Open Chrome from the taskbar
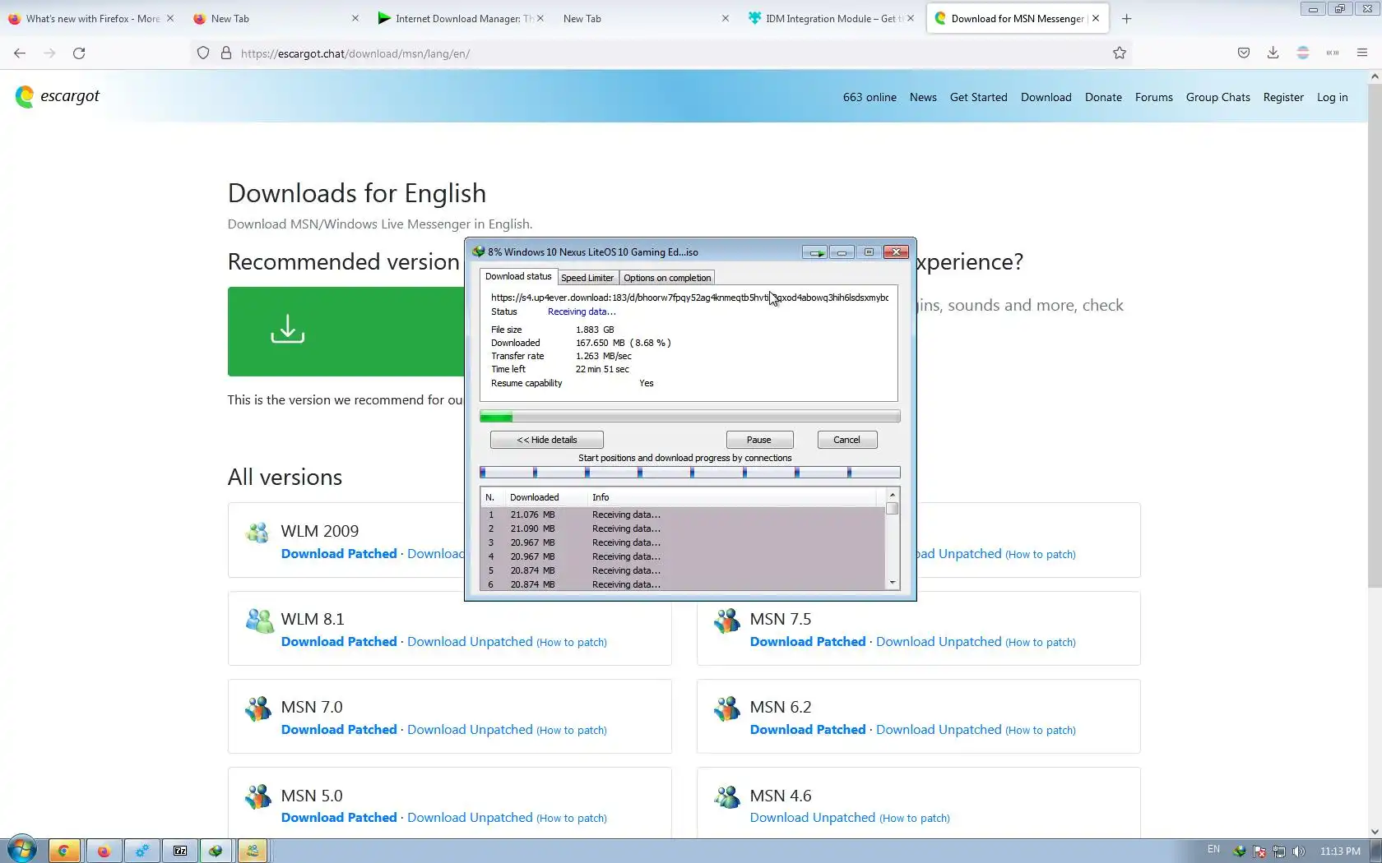Screen dimensions: 1382x863 click(x=63, y=851)
